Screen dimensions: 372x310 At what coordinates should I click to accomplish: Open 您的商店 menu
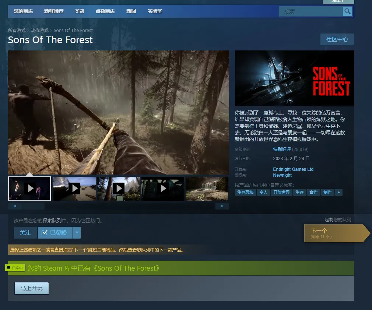click(x=23, y=11)
